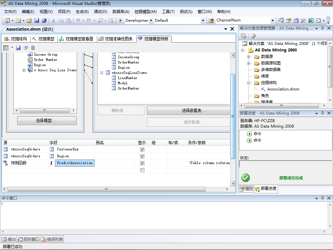Image resolution: width=333 pixels, height=250 pixels.
Task: Switch to the 挖掘准确性图表 tab
Action: pyautogui.click(x=116, y=39)
